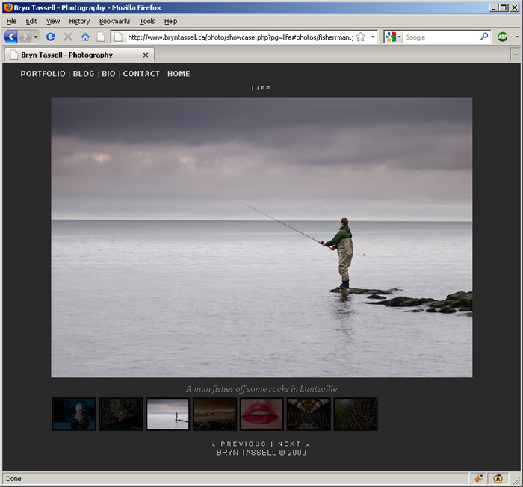Click the search magnifier icon
Image resolution: width=523 pixels, height=487 pixels.
tap(484, 37)
